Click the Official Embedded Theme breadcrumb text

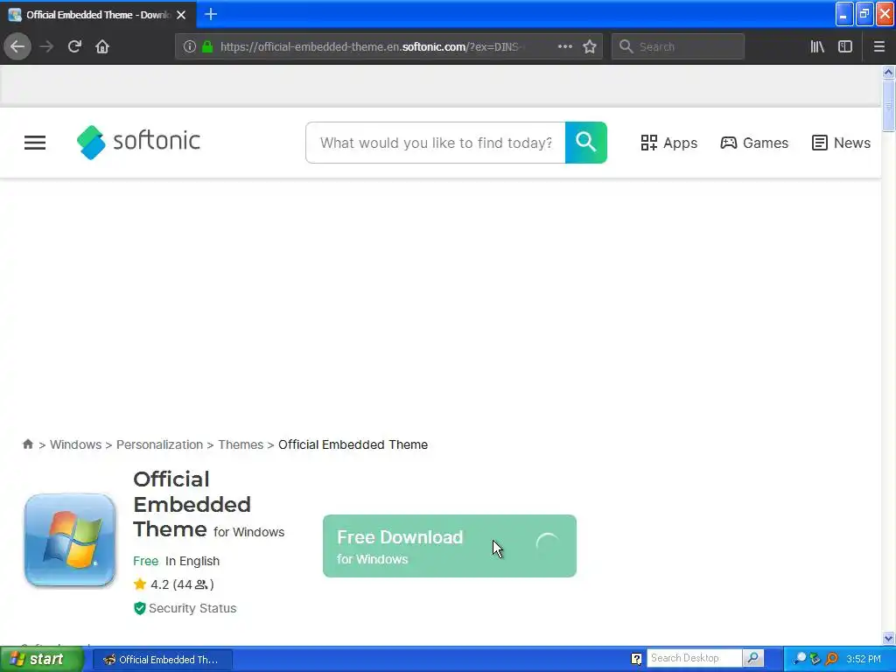[x=353, y=444]
